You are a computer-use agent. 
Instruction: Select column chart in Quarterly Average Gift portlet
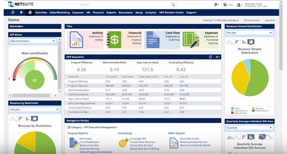(x=251, y=137)
